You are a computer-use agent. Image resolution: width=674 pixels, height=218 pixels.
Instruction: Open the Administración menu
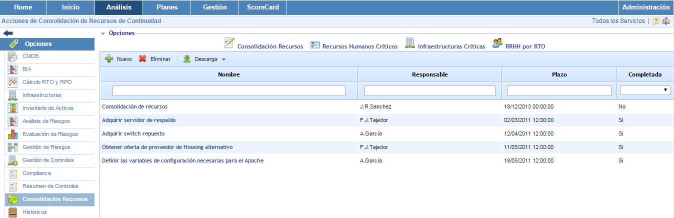tap(646, 7)
